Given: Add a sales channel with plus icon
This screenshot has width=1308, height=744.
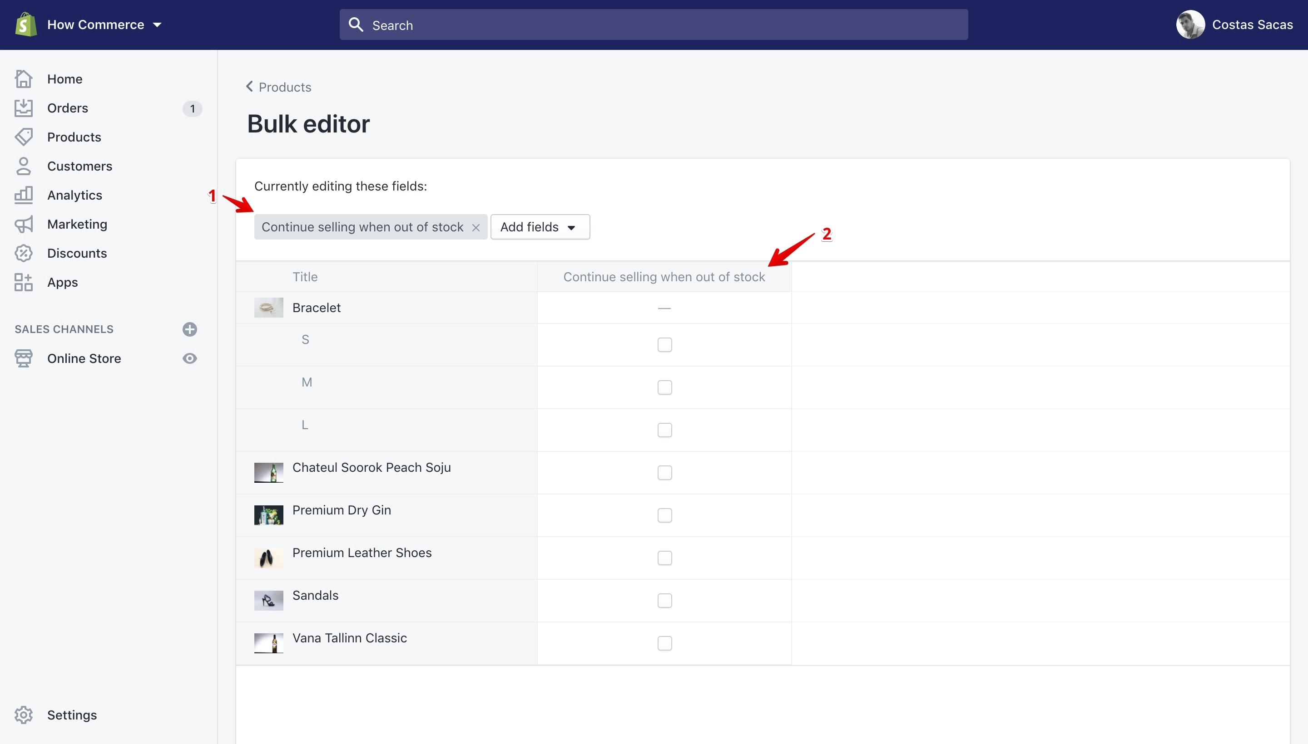Looking at the screenshot, I should coord(190,329).
